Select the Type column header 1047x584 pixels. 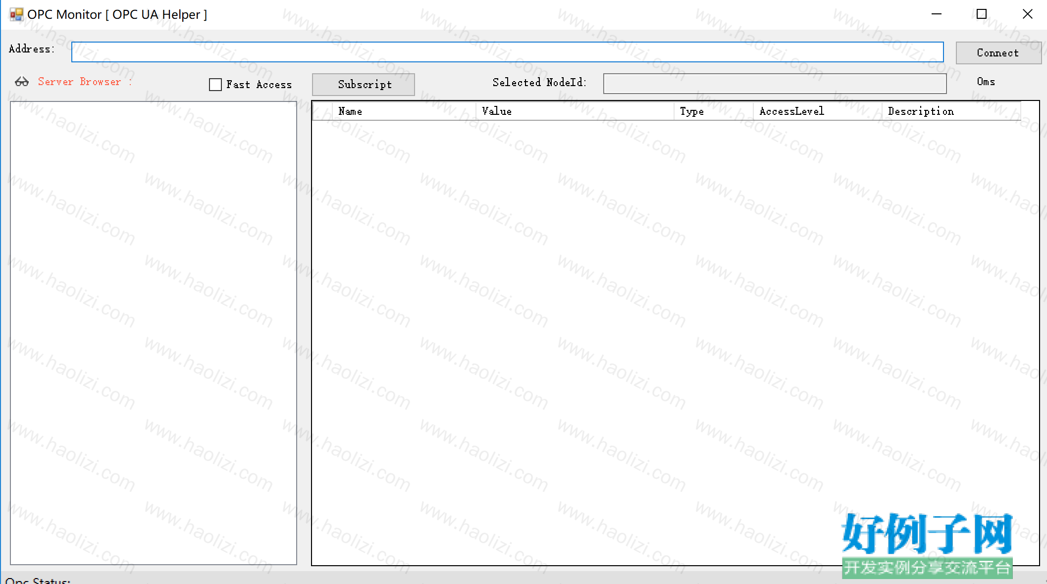coord(713,111)
